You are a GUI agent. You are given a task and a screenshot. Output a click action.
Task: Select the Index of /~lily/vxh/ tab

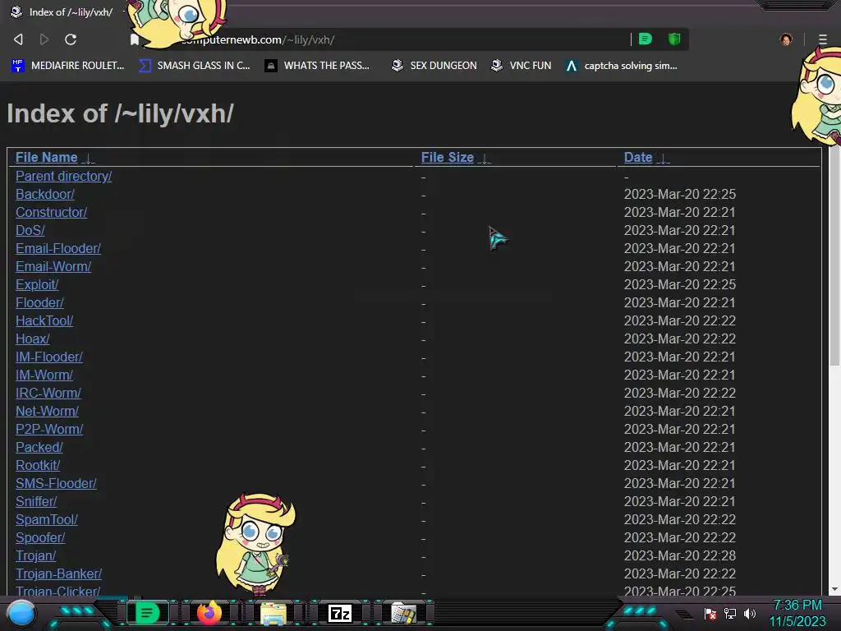[63, 12]
